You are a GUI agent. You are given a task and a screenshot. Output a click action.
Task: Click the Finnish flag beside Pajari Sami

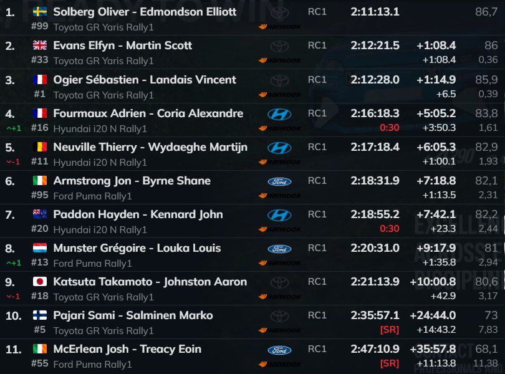click(x=39, y=315)
